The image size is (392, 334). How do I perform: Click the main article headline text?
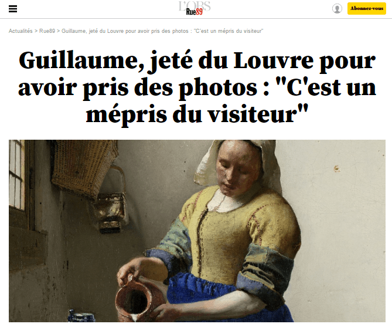click(197, 87)
